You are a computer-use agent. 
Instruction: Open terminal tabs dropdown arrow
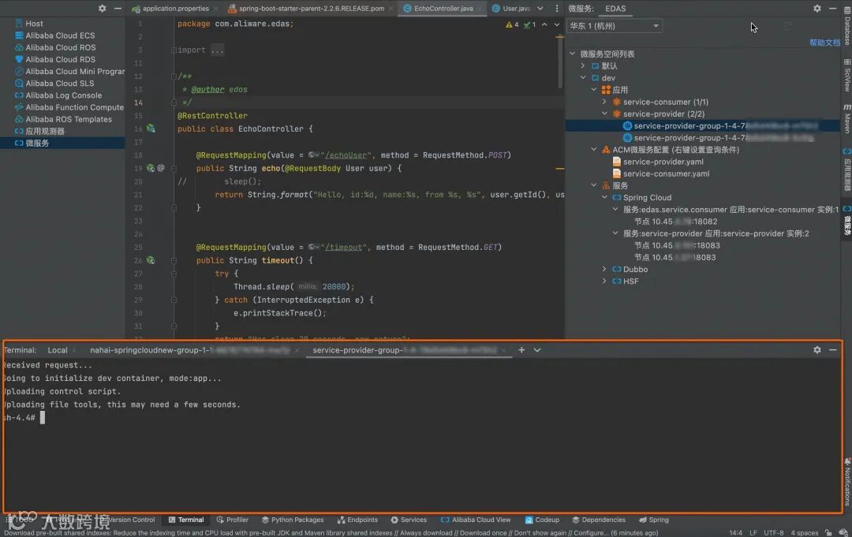point(537,350)
